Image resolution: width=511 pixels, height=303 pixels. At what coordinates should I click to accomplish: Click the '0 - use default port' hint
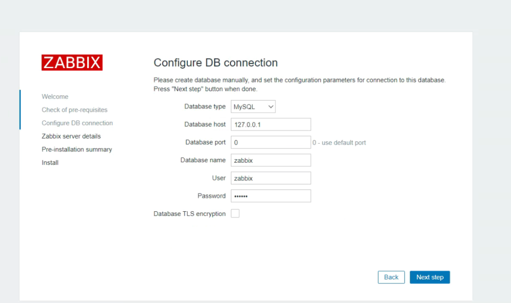click(x=339, y=143)
